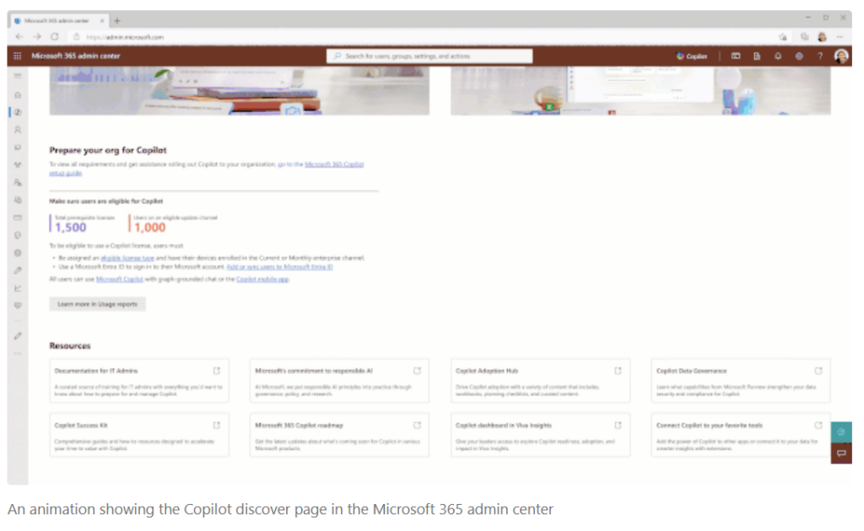The width and height of the screenshot is (864, 531).
Task: Open notifications bell in header
Action: coord(778,56)
